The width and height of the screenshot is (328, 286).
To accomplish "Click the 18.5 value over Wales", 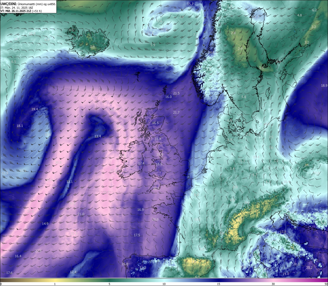I will [x=159, y=164].
